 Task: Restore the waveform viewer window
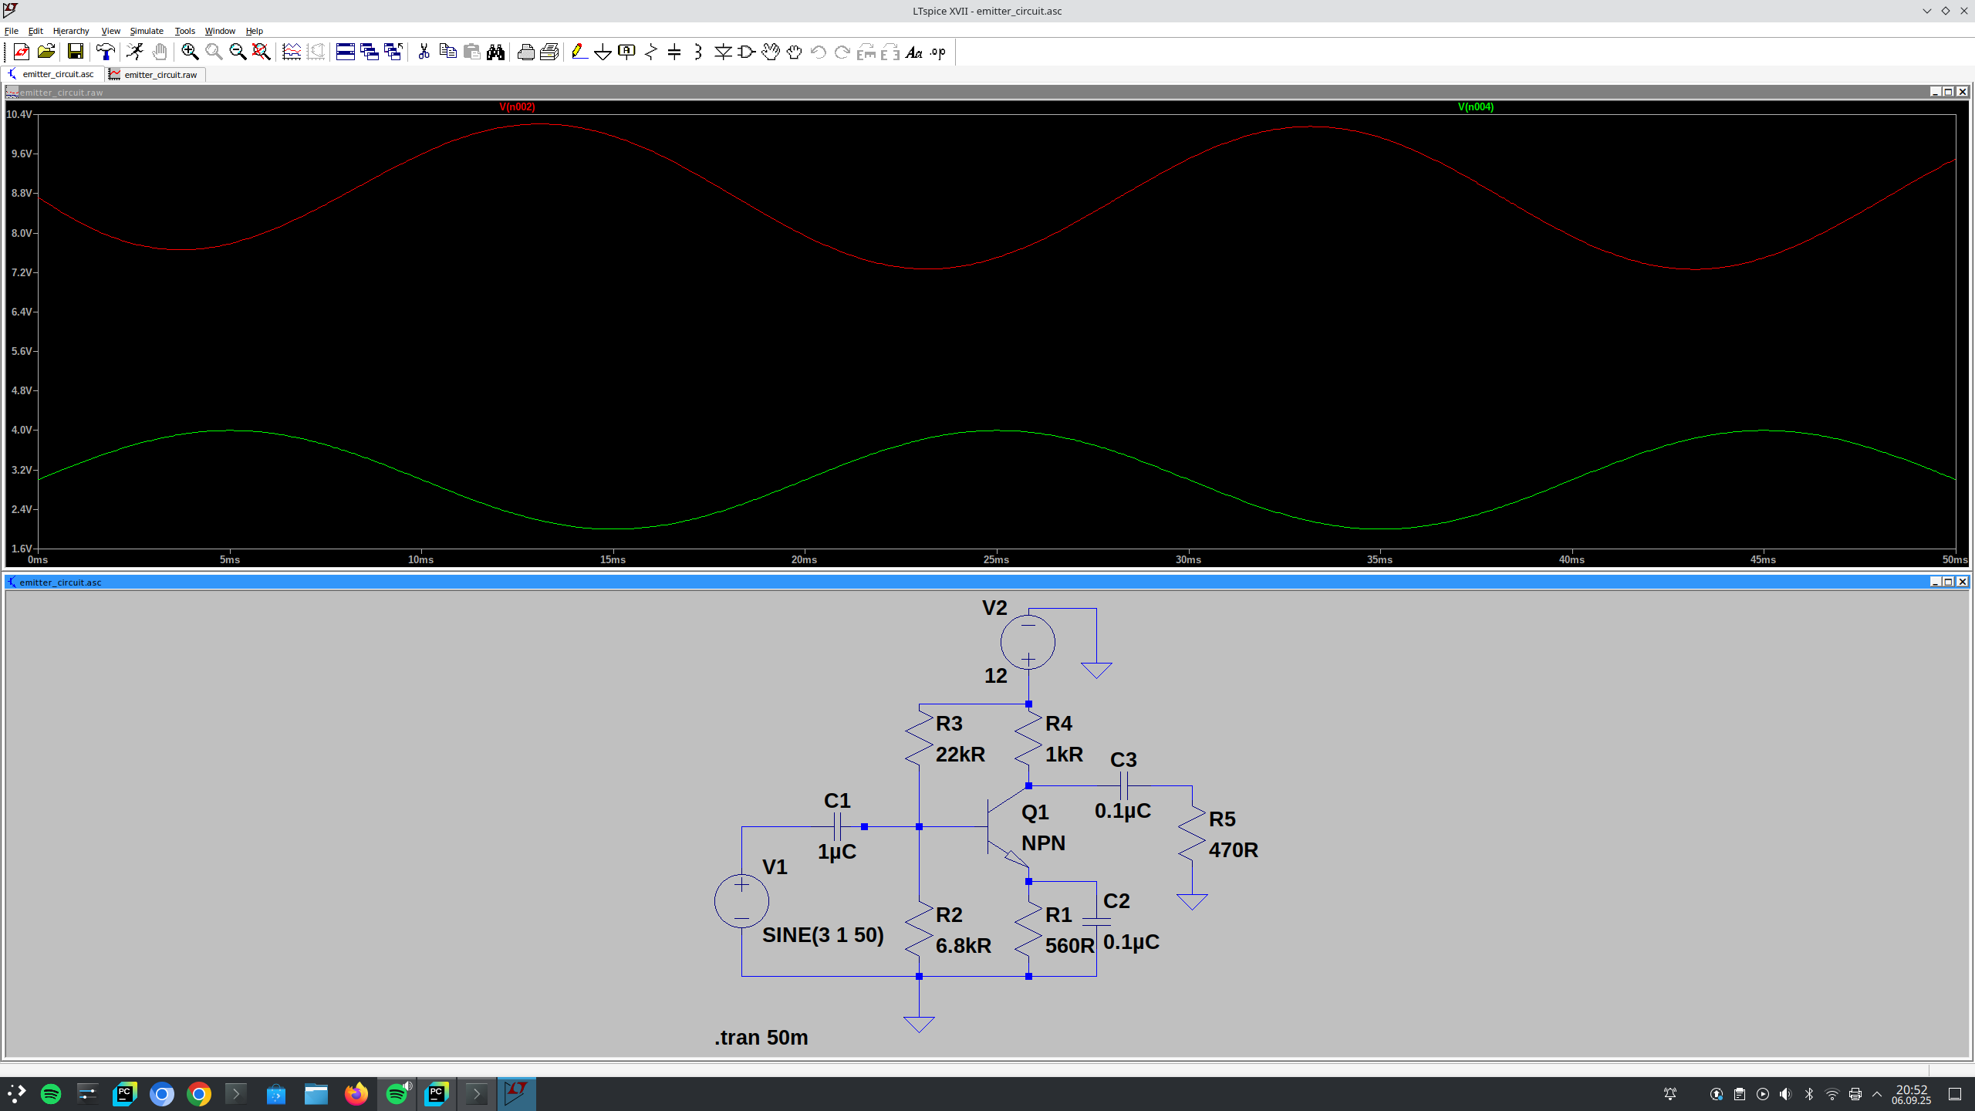click(1950, 92)
